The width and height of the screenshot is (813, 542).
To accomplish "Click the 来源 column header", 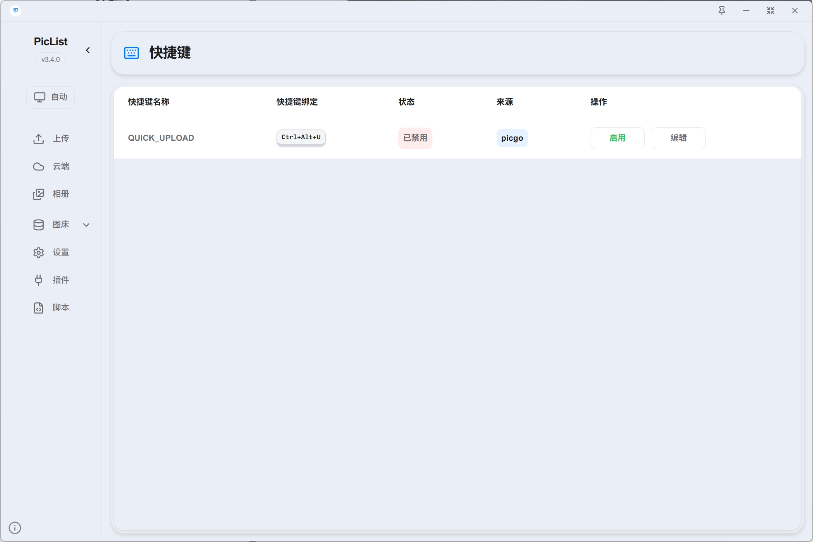I will (x=505, y=102).
